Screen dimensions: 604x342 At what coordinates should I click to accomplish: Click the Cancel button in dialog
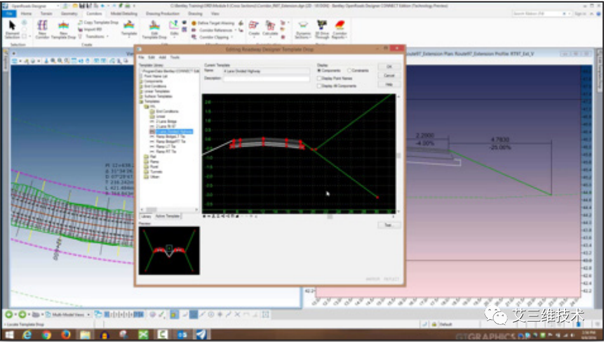(x=389, y=75)
